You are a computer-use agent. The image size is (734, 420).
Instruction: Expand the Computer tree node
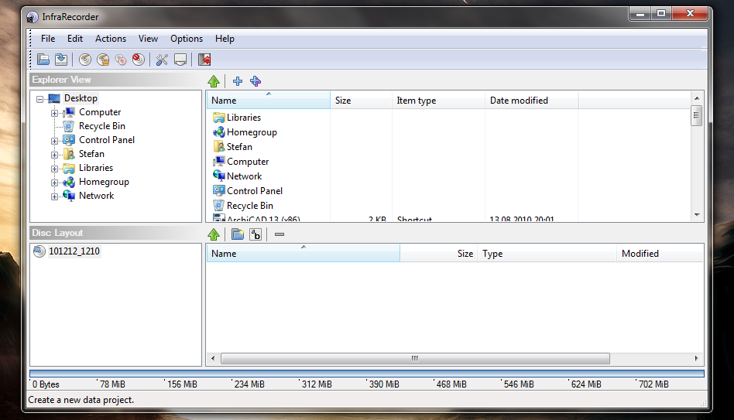54,113
